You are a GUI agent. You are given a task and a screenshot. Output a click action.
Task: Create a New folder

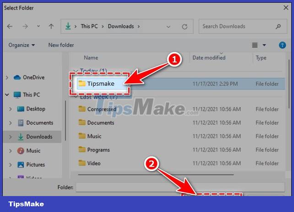[61, 45]
